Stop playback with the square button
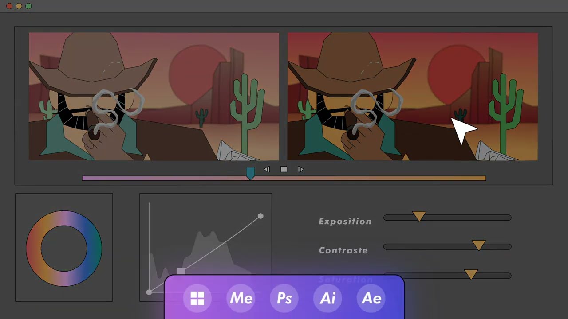This screenshot has height=319, width=568. 284,169
